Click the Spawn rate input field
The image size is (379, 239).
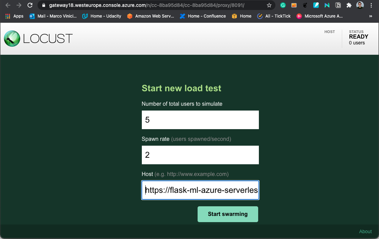tap(200, 155)
